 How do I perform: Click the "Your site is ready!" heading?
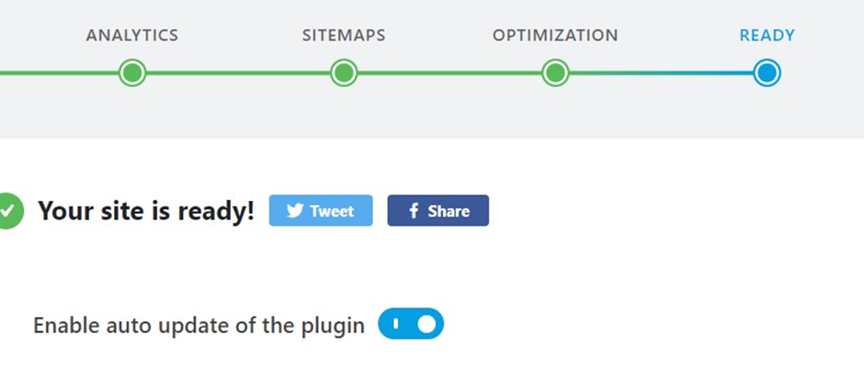146,211
